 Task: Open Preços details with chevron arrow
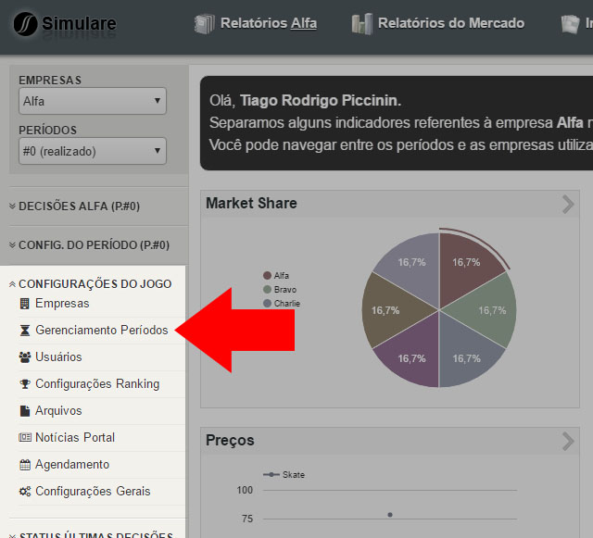tap(568, 441)
